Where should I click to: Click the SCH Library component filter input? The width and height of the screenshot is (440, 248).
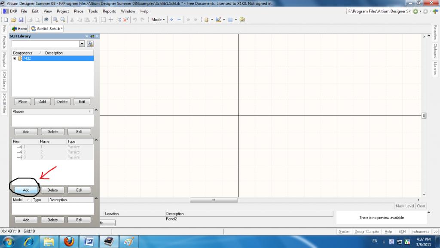pos(46,44)
